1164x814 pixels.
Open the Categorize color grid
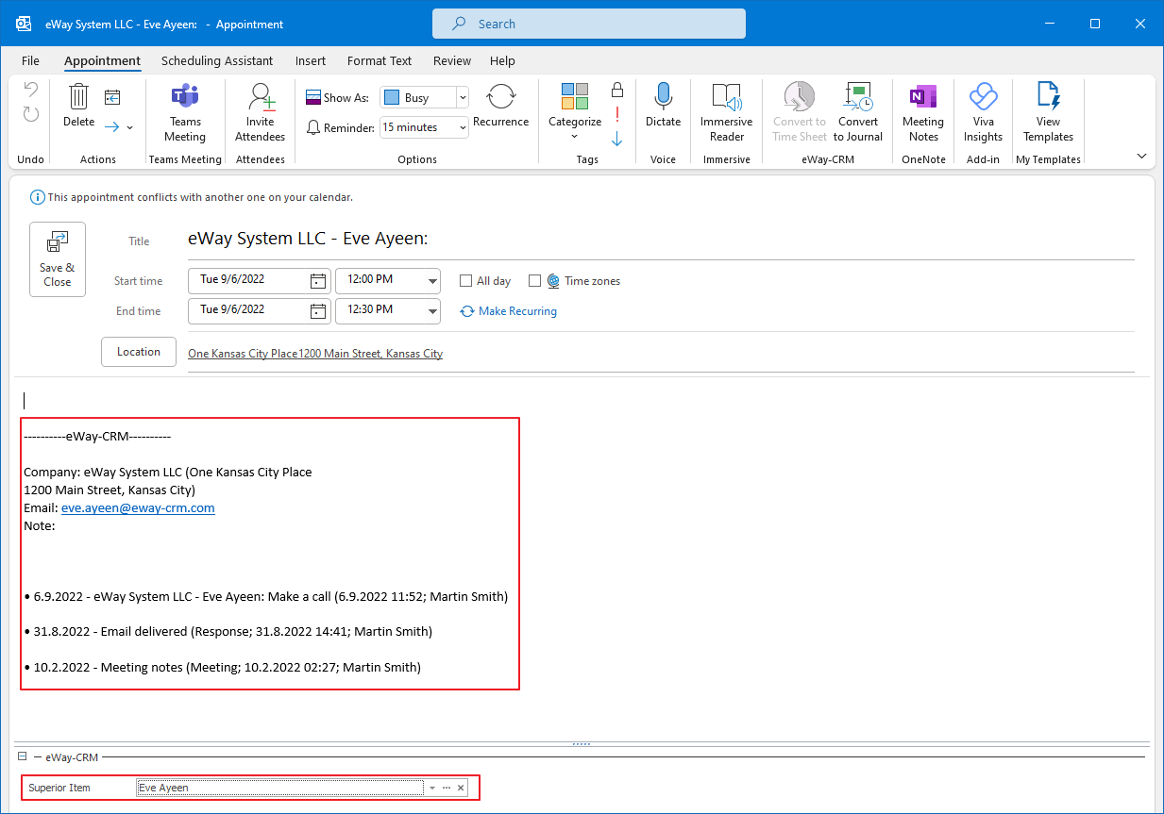[575, 96]
